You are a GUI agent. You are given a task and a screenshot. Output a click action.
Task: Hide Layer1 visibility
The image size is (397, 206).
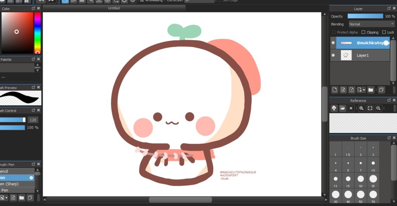coord(333,55)
